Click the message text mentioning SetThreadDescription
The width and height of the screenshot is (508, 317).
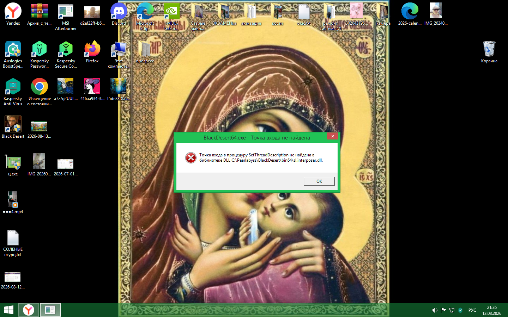(261, 157)
